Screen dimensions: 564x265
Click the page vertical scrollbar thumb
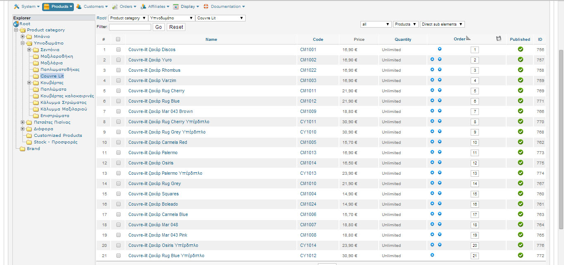(x=561, y=139)
